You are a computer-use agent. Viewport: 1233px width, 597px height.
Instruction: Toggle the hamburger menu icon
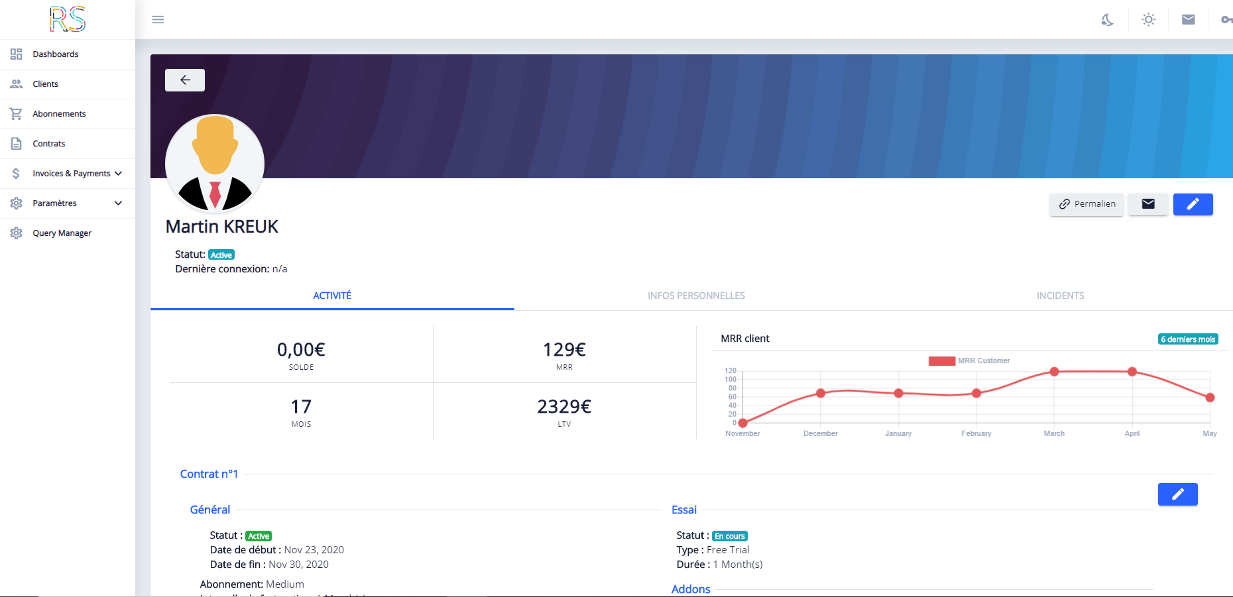pyautogui.click(x=158, y=20)
